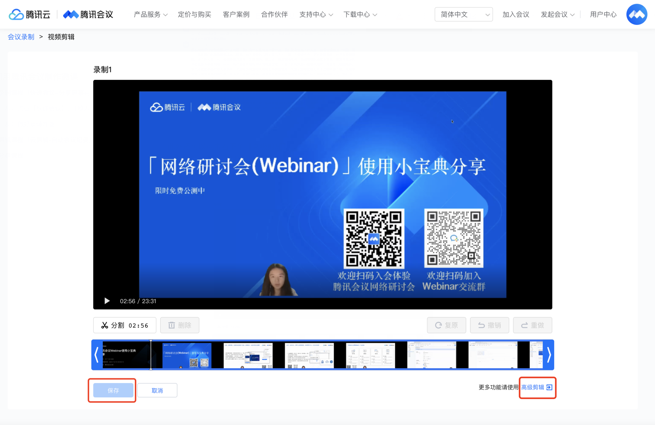Move timeline left with the left bracket handle
655x425 pixels.
tap(97, 355)
